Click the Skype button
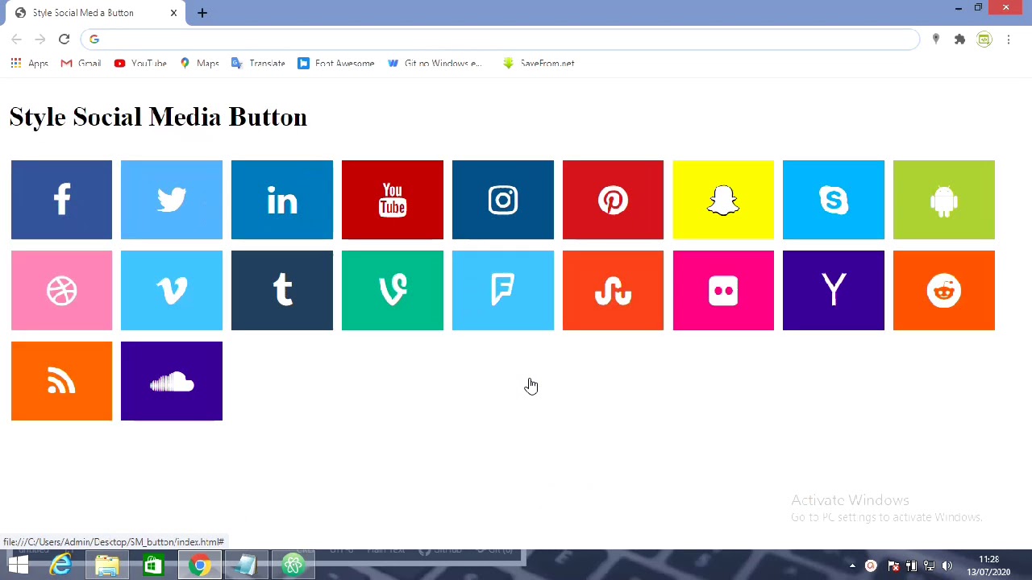This screenshot has height=580, width=1032. pyautogui.click(x=834, y=200)
